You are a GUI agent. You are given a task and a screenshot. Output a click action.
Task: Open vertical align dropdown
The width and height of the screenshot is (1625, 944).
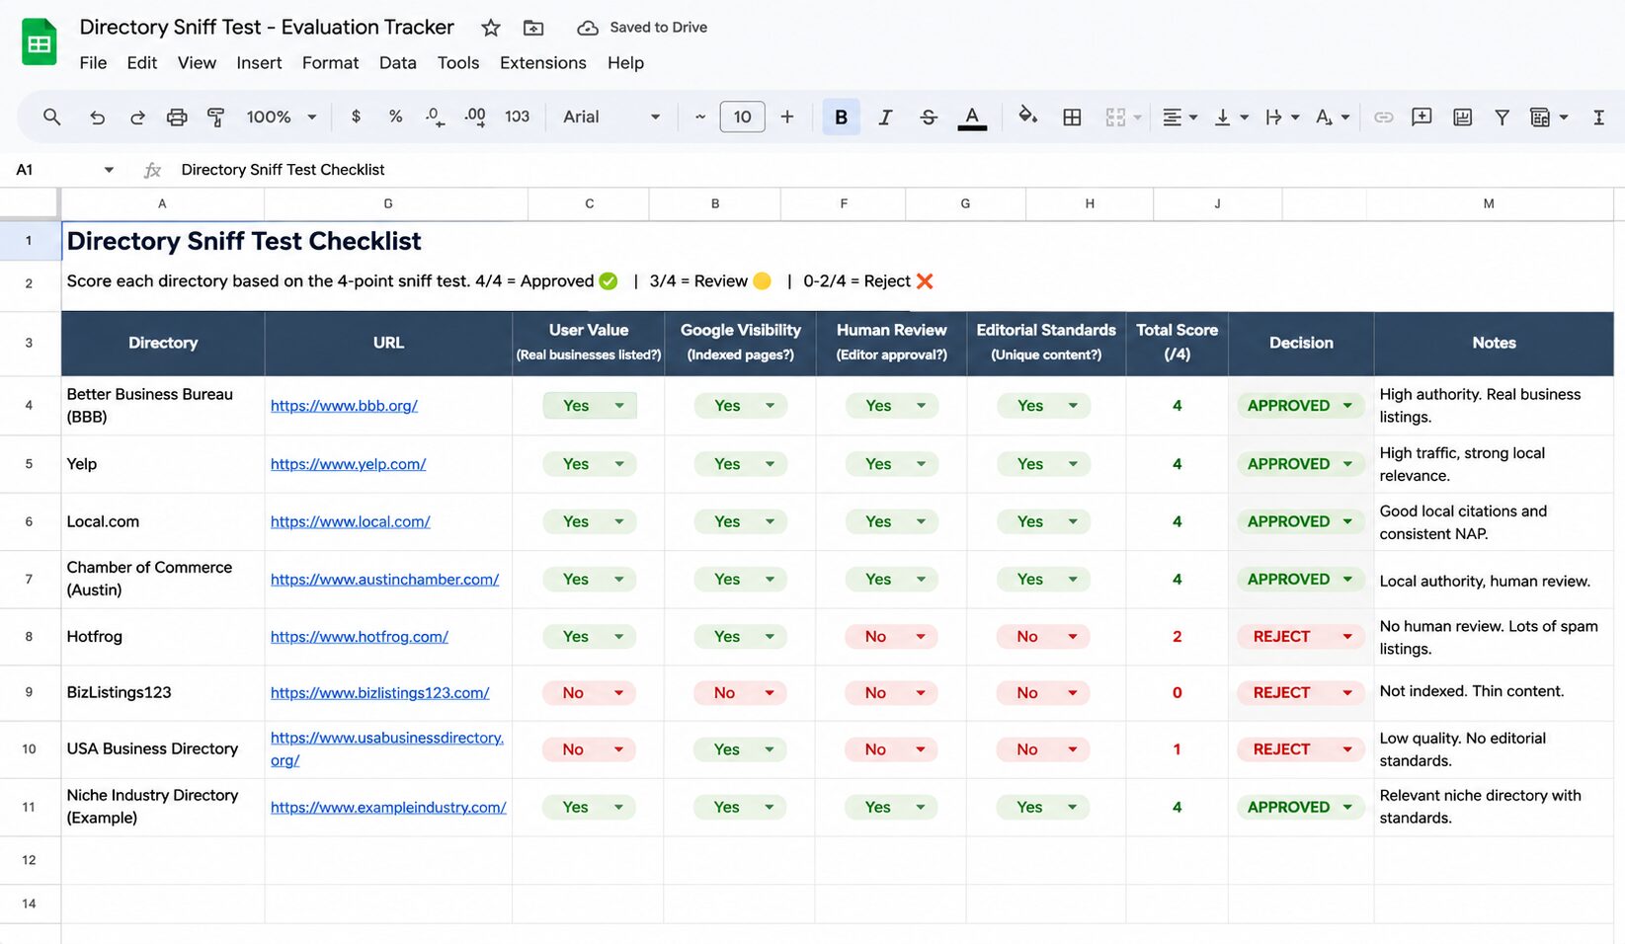[1231, 117]
